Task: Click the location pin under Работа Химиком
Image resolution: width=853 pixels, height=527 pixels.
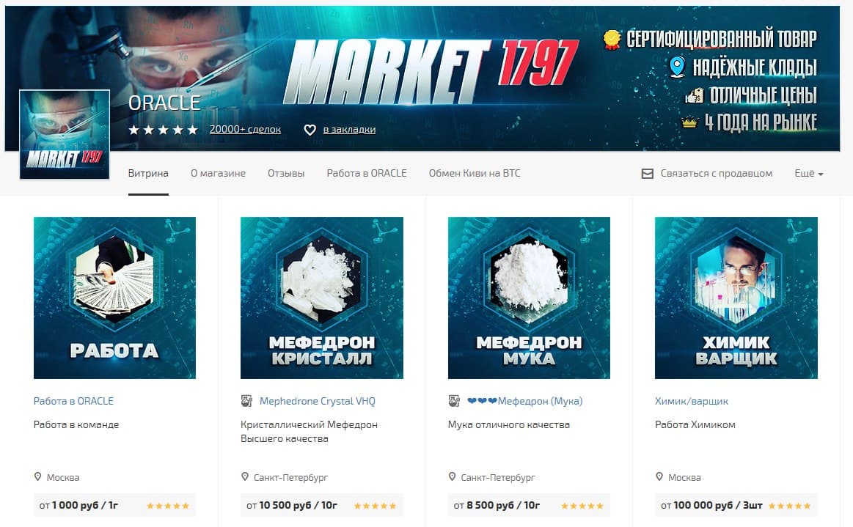Action: tap(659, 477)
